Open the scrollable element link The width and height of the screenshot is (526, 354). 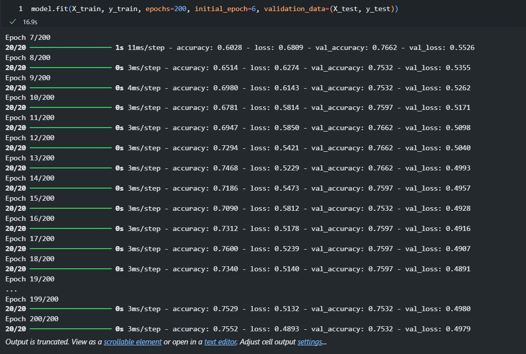click(x=132, y=342)
